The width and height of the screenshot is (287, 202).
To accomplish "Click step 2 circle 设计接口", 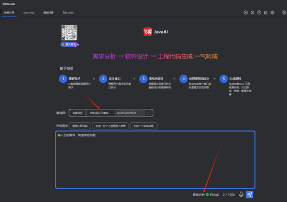I will (103, 79).
